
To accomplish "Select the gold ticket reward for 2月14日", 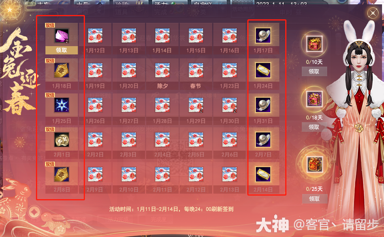I will click(x=263, y=174).
